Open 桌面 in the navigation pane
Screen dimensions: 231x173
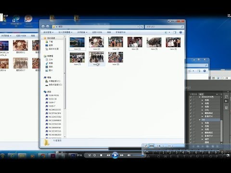49,45
